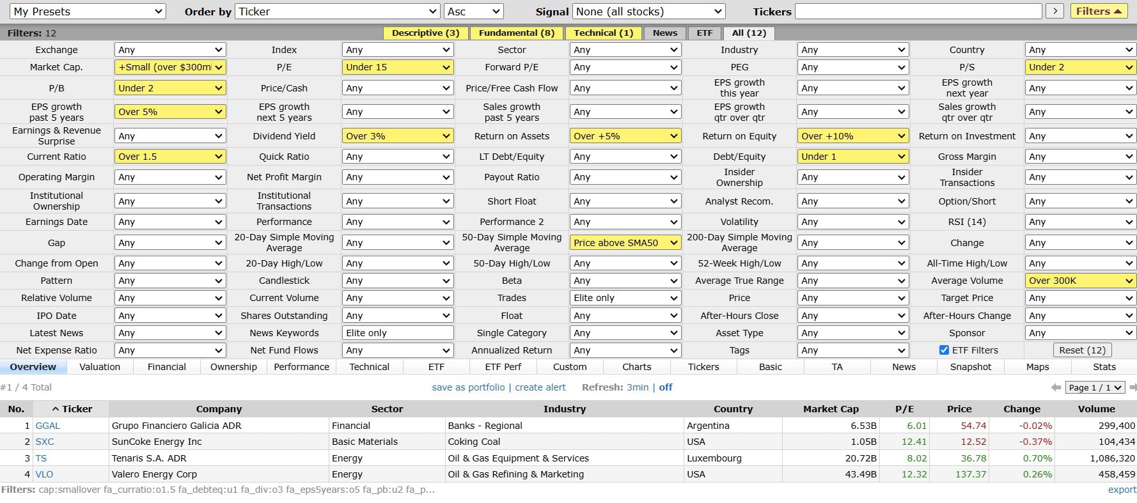Open the Page 1 / 1 selector
The width and height of the screenshot is (1137, 503).
pos(1096,387)
